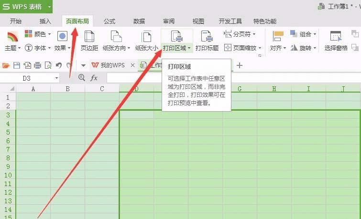Click the fx insert function icon
The width and height of the screenshot is (361, 219).
94,78
